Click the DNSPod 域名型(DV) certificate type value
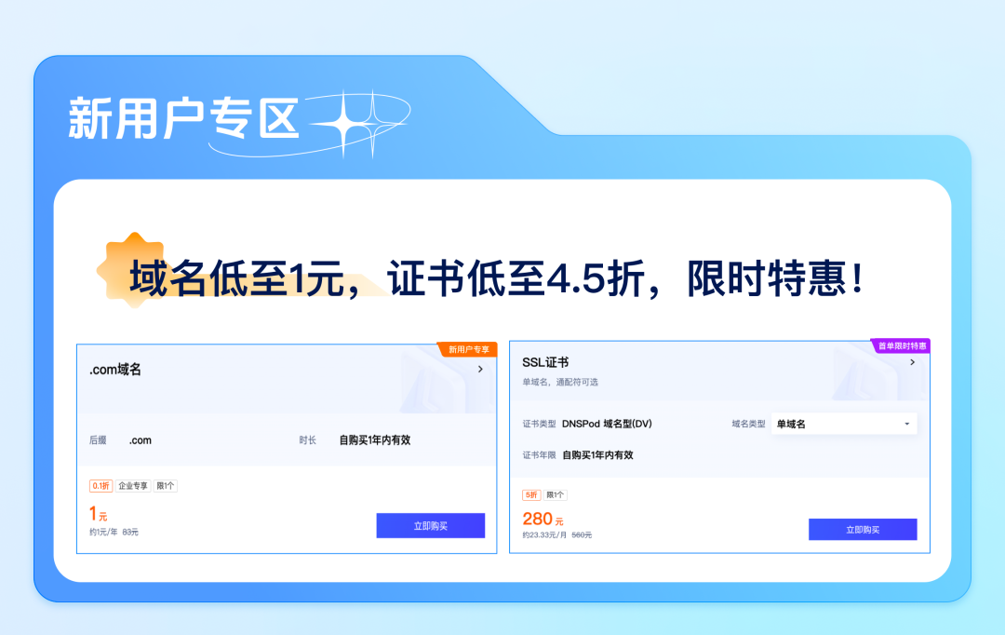 (x=607, y=424)
